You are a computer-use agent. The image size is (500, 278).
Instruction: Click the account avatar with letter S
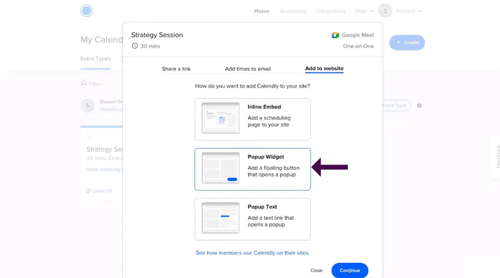pyautogui.click(x=385, y=11)
